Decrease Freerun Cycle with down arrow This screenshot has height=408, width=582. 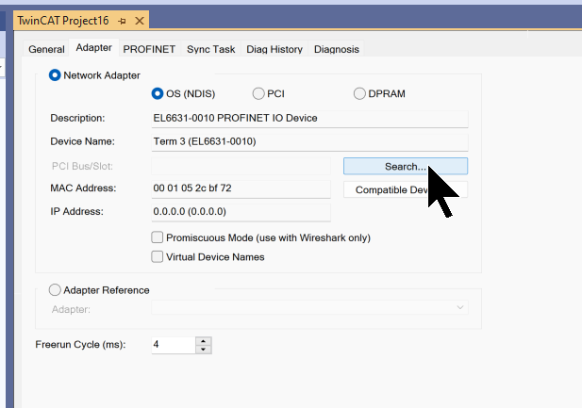[204, 350]
